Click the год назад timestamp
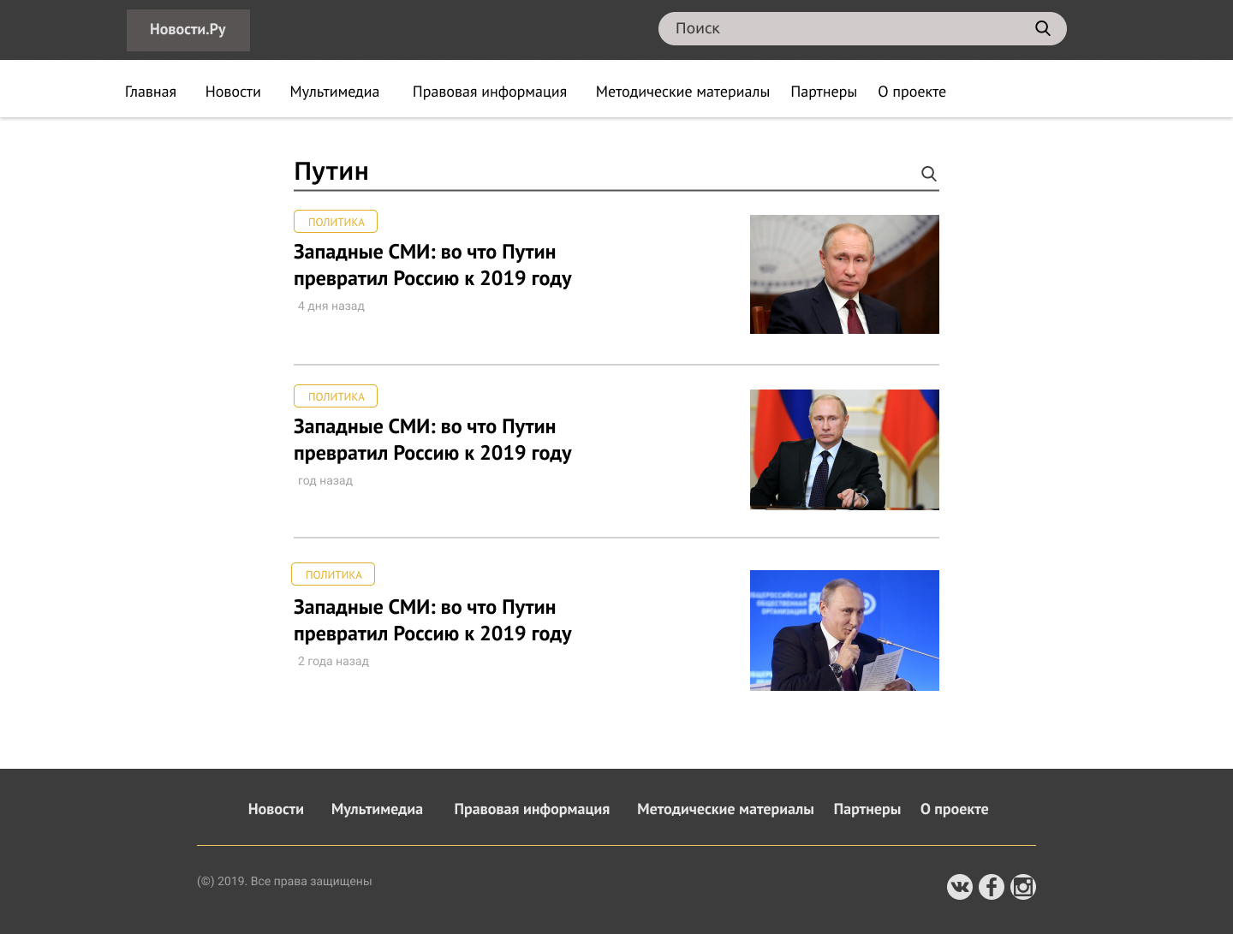 (325, 480)
